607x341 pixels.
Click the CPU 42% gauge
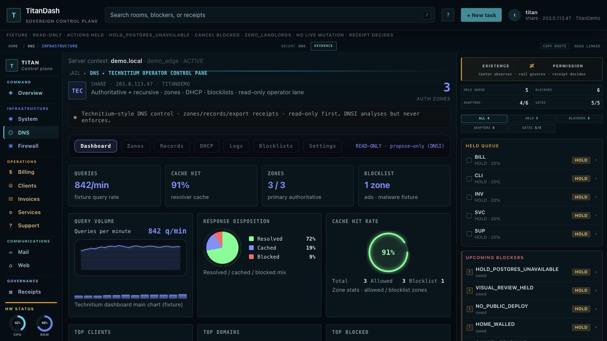tap(18, 323)
